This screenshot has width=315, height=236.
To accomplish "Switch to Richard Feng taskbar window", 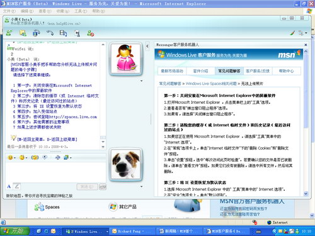I will point(133,232).
